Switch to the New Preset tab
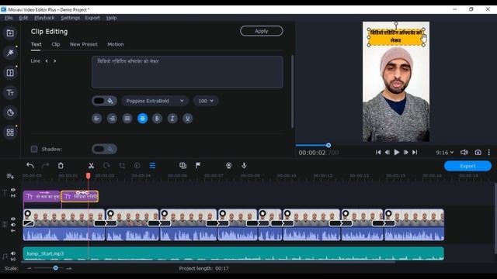Viewport: 497px width, 279px height. point(84,44)
